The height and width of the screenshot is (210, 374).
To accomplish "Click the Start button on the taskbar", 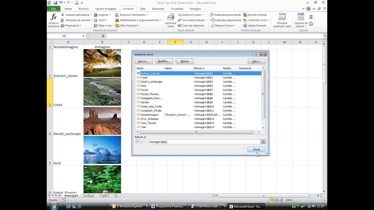I will click(54, 206).
